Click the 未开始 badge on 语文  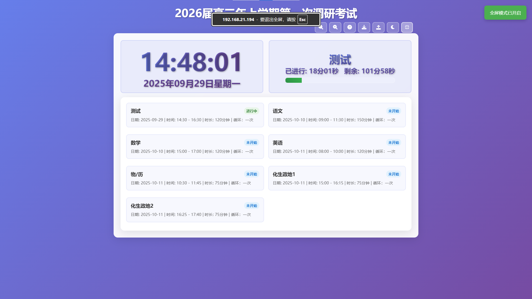coord(393,111)
